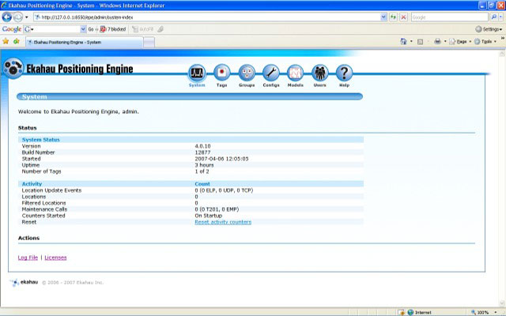Click the Build Number value 12877
This screenshot has width=506, height=316.
pyautogui.click(x=202, y=152)
